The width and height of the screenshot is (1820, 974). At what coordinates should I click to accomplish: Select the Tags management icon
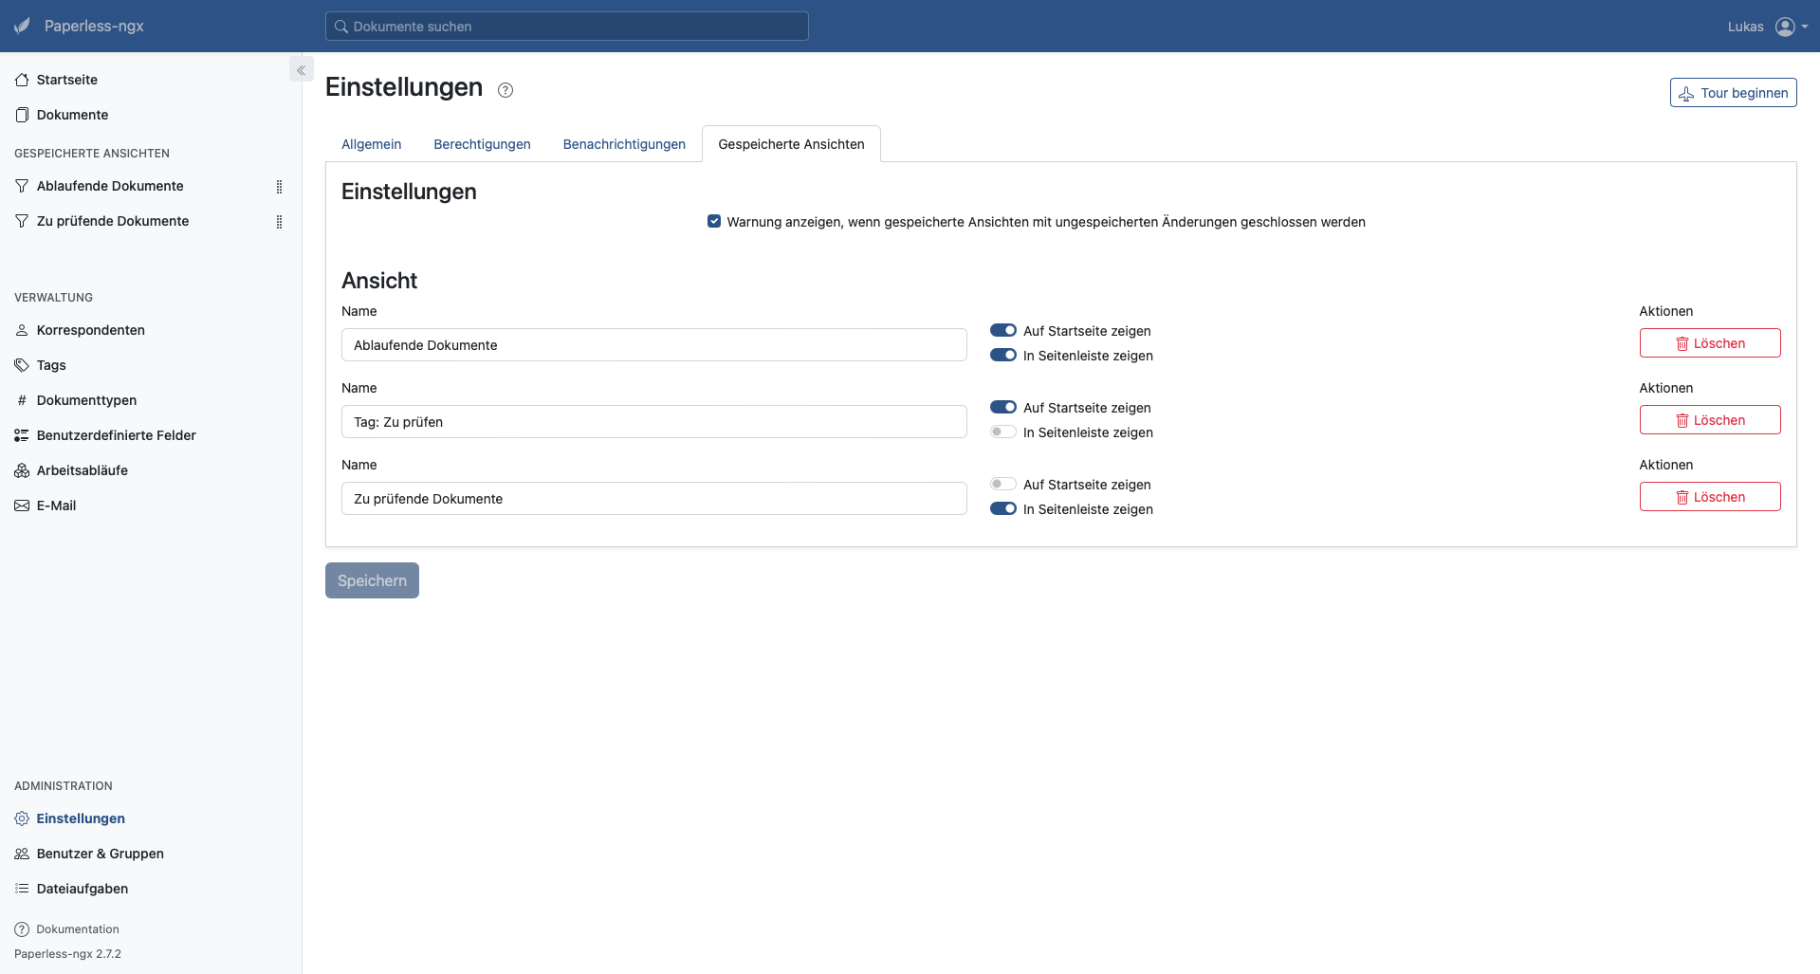pyautogui.click(x=21, y=364)
